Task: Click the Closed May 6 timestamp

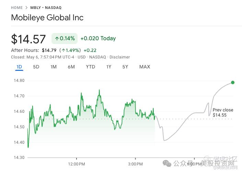Action: tap(43, 57)
